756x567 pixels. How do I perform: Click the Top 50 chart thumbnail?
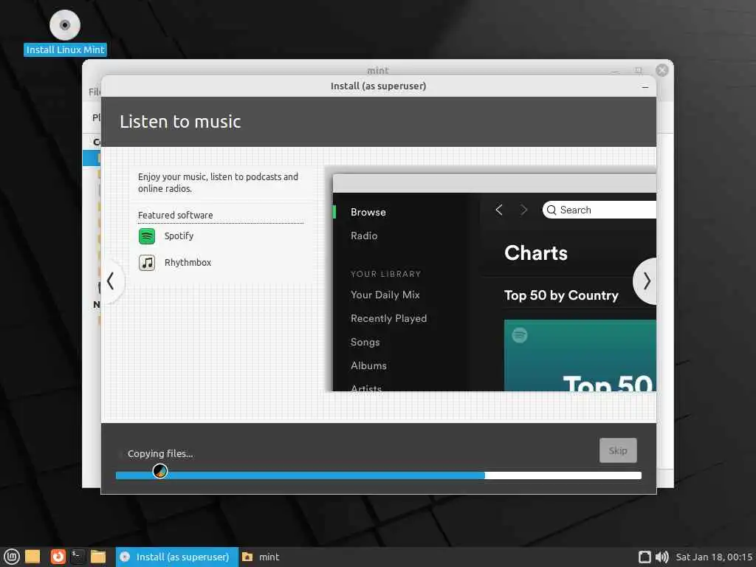[580, 355]
